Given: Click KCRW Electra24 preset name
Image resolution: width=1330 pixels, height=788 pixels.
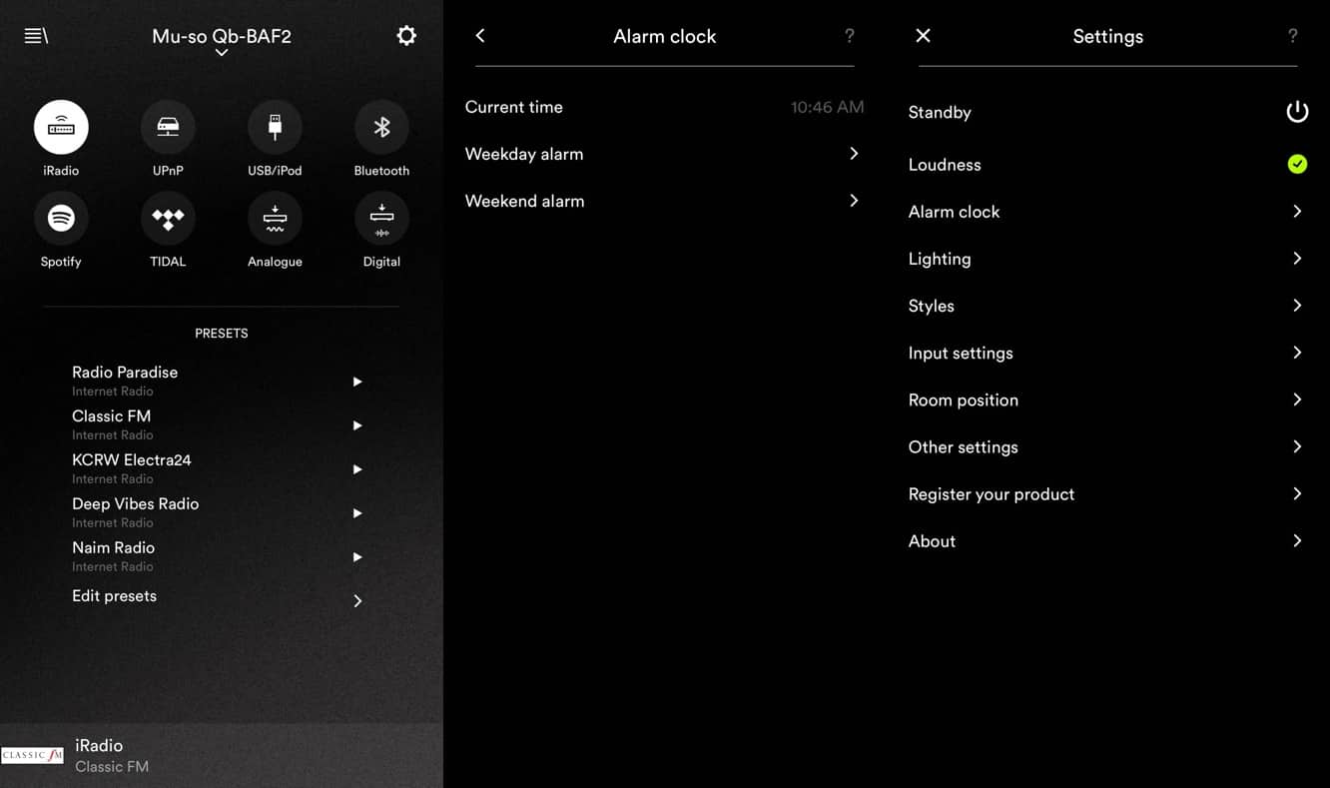Looking at the screenshot, I should [132, 460].
